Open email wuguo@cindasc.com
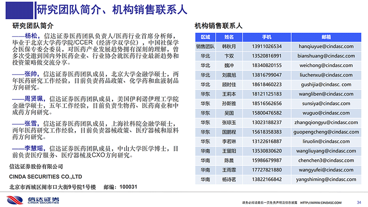The height and width of the screenshot is (207, 368). 326,113
